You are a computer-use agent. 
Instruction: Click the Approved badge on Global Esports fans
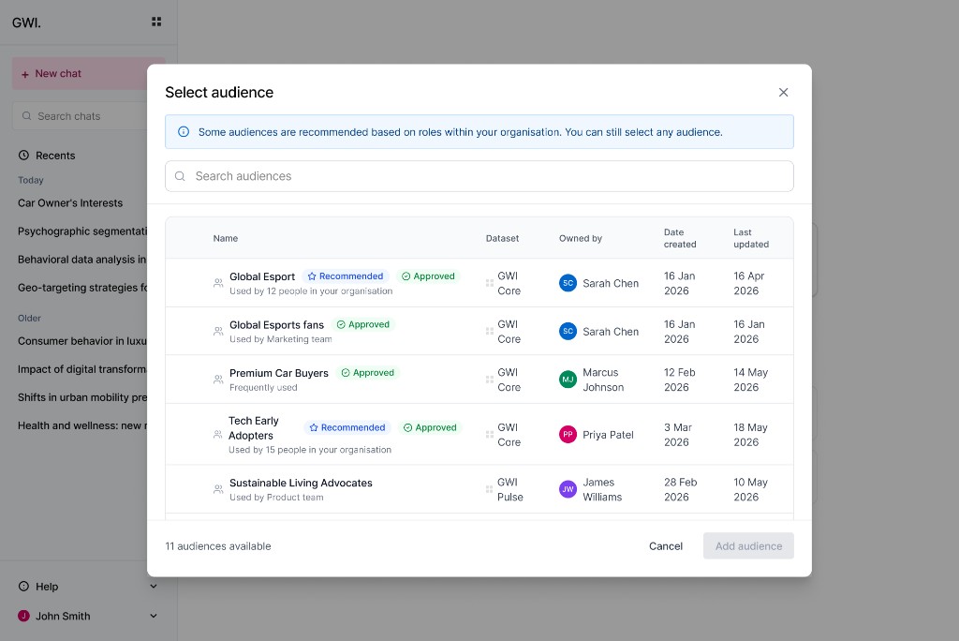point(363,324)
